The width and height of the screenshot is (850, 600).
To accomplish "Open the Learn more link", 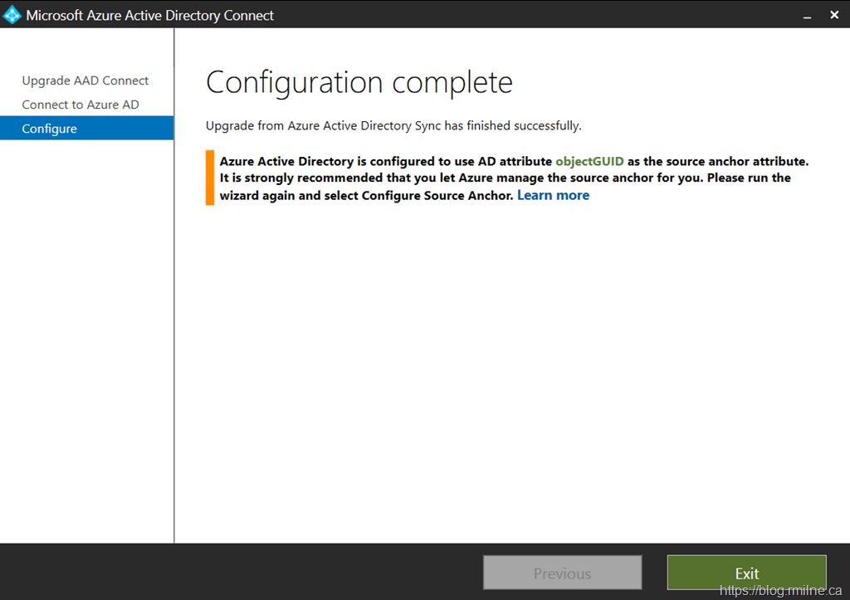I will (x=553, y=195).
